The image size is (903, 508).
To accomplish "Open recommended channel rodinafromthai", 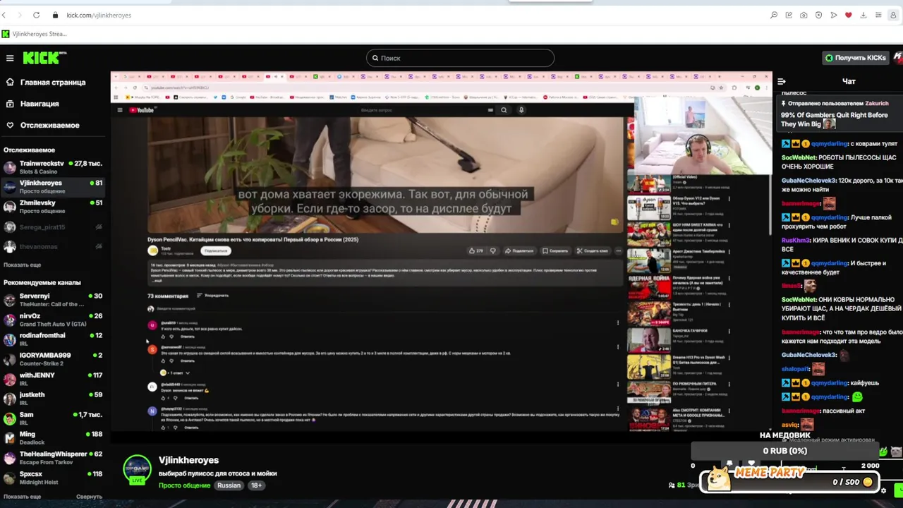I will point(53,339).
